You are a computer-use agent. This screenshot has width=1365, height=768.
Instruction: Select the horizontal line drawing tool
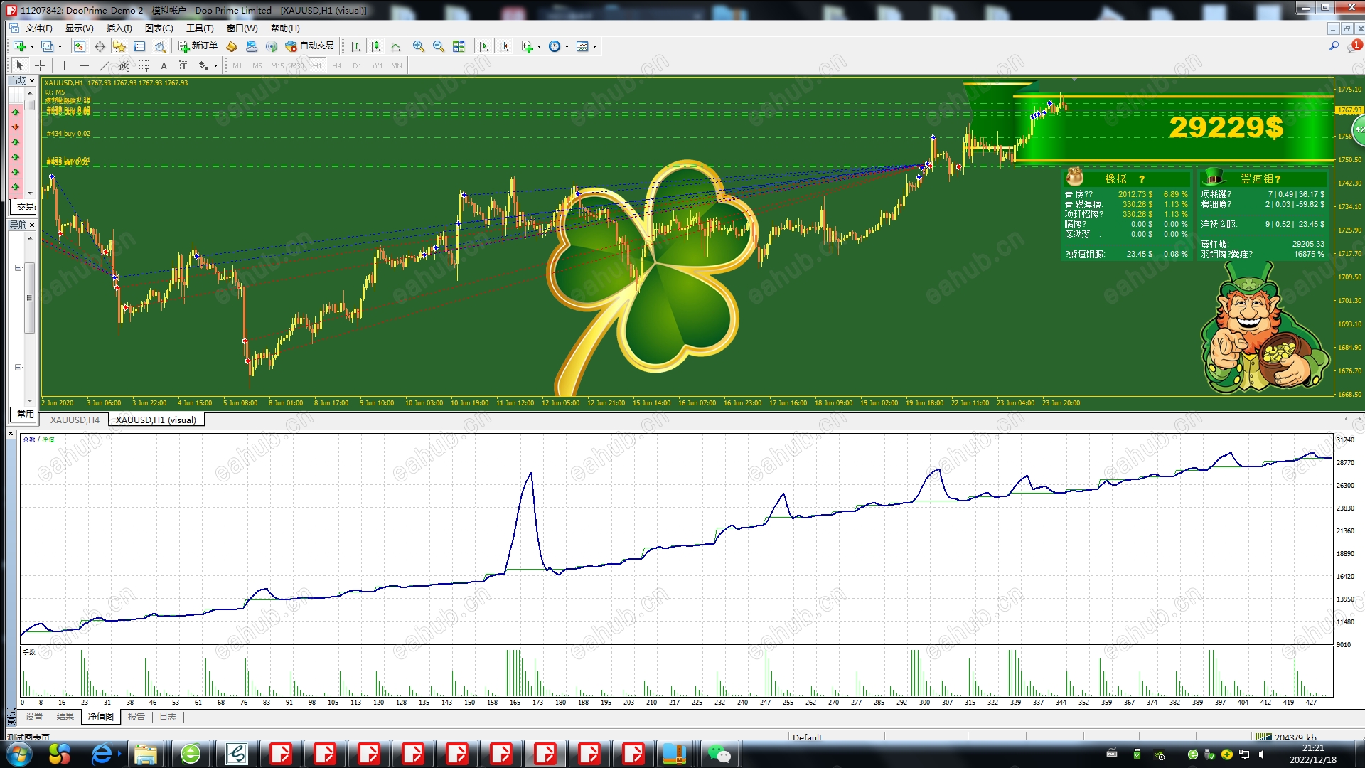point(85,65)
